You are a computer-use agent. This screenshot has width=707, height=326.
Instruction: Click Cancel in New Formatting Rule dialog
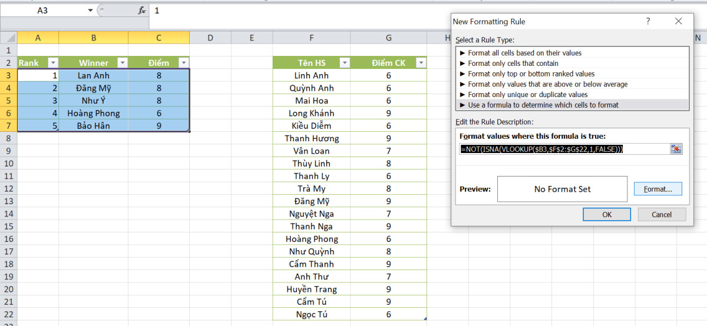click(662, 215)
